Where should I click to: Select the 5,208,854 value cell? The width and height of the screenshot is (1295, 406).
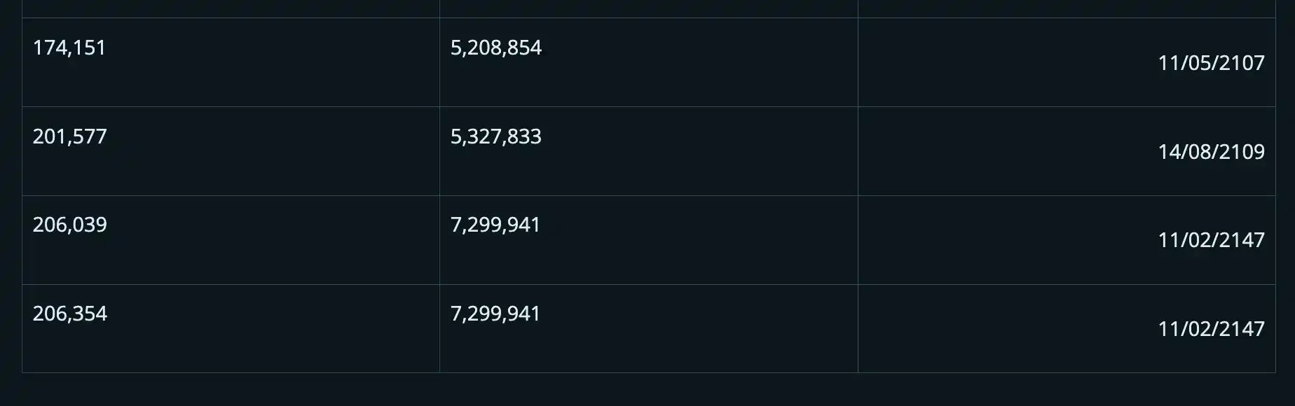[x=495, y=48]
